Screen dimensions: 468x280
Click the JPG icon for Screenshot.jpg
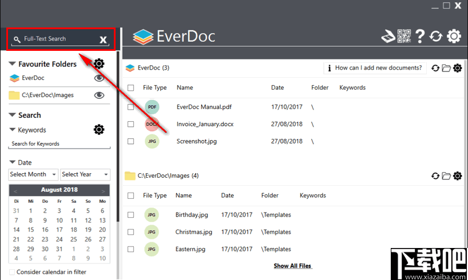click(152, 141)
